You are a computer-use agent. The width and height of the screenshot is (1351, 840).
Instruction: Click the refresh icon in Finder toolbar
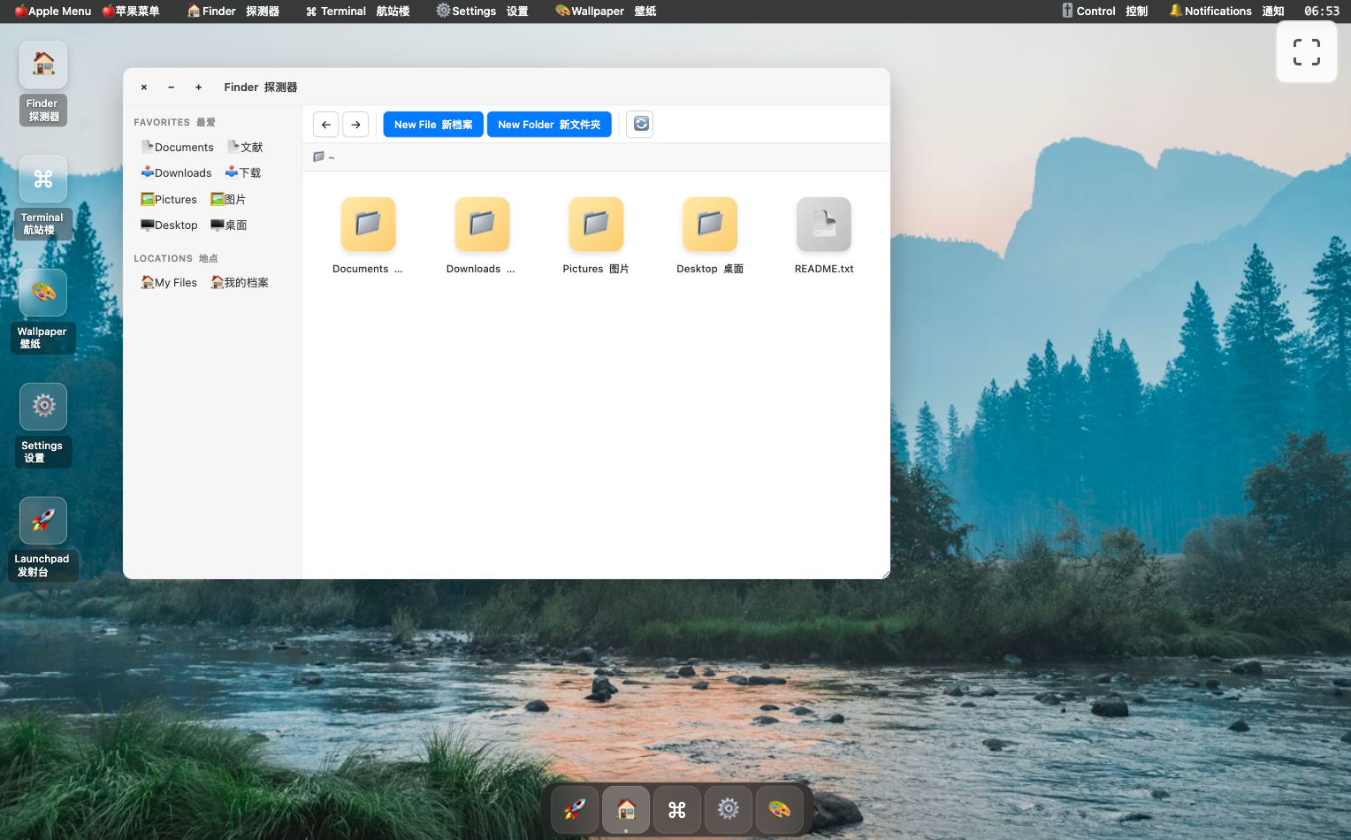640,125
